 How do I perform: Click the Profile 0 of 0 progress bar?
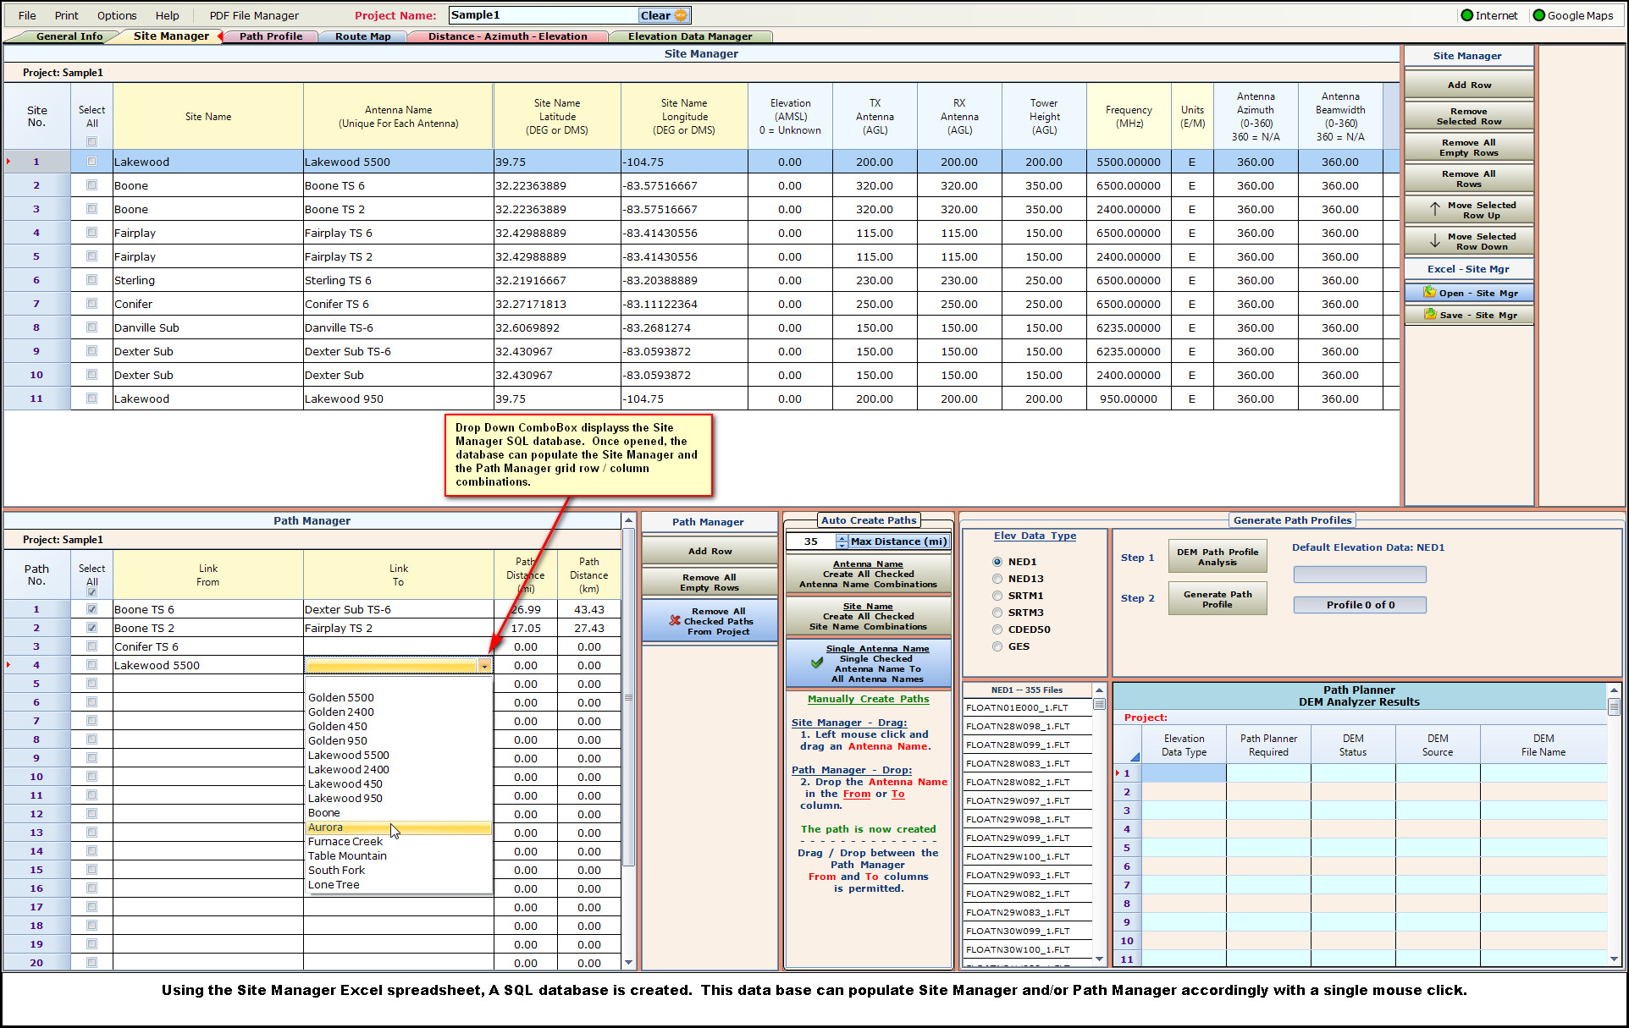(x=1360, y=605)
